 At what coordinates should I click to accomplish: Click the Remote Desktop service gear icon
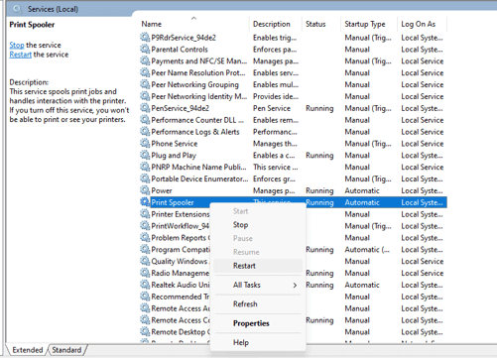[x=145, y=331]
